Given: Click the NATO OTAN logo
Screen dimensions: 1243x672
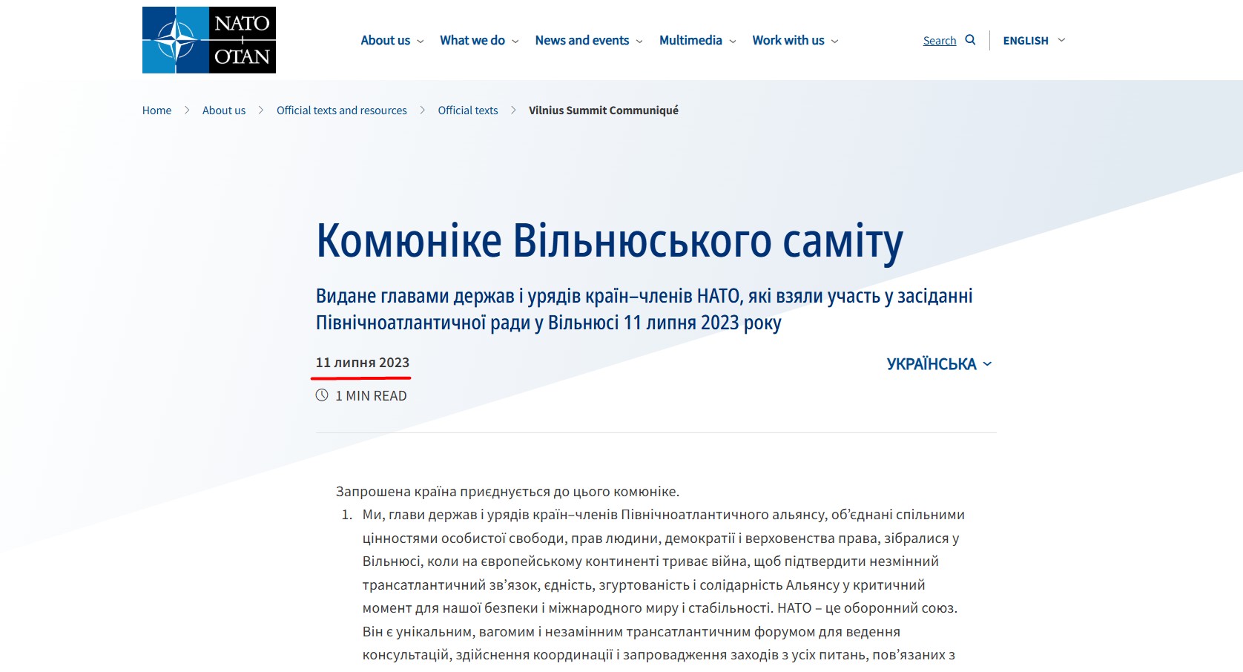Looking at the screenshot, I should (209, 40).
